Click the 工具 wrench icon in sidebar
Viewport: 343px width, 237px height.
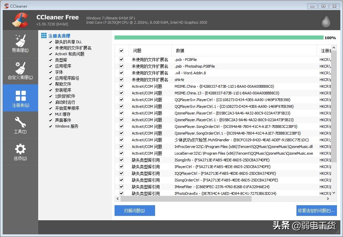[20, 125]
